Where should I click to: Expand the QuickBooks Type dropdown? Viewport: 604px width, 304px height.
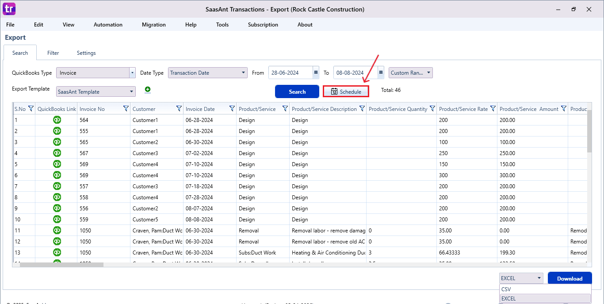(x=132, y=73)
